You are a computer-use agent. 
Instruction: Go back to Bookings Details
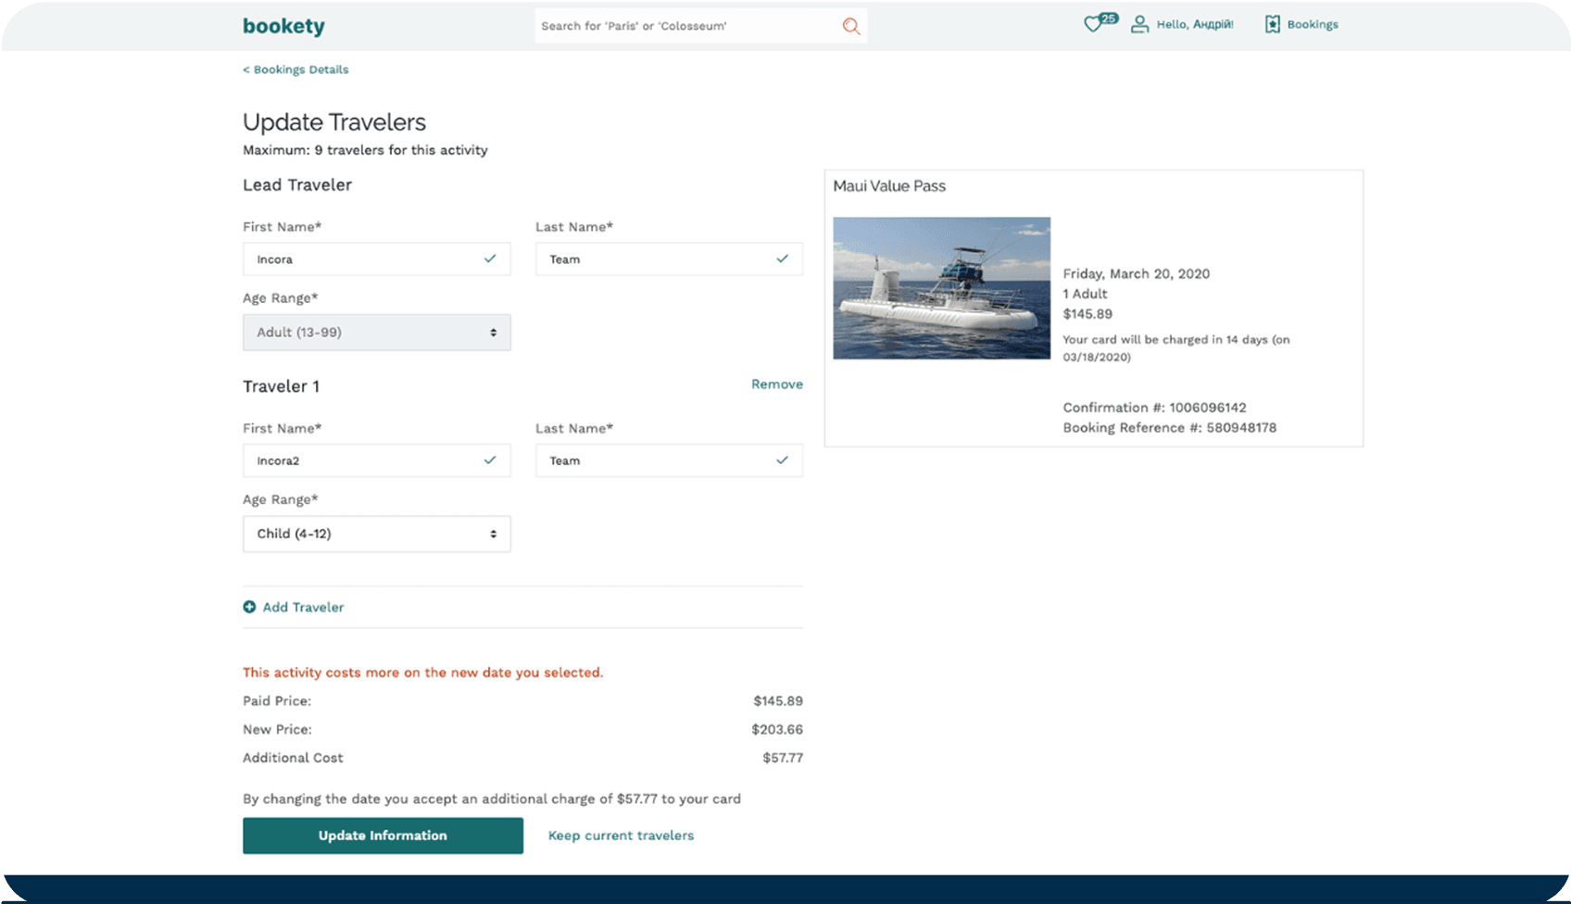(295, 69)
